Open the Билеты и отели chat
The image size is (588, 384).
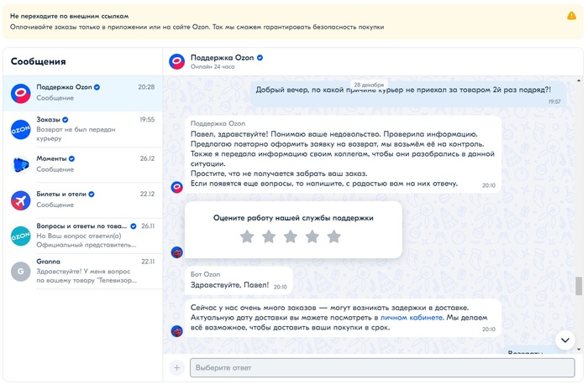point(82,200)
